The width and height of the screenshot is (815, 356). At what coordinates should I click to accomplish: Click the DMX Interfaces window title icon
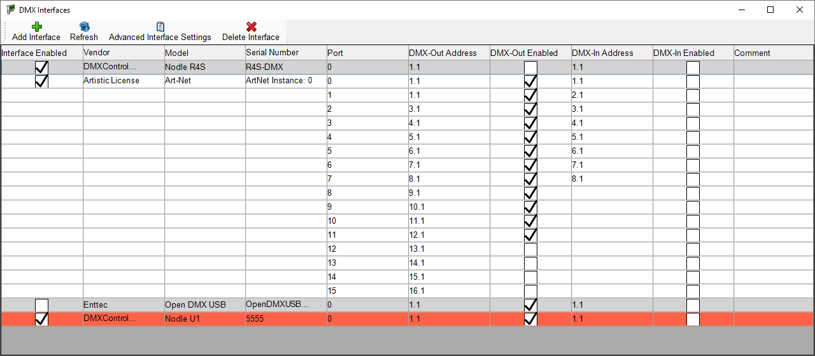click(10, 10)
